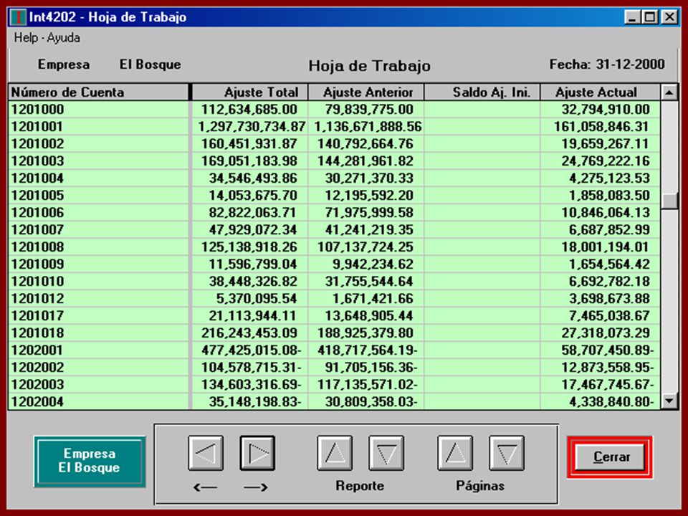Screen dimensions: 688x516
Task: Click Ajuste Actual value 161,058,846.31
Action: (x=601, y=126)
